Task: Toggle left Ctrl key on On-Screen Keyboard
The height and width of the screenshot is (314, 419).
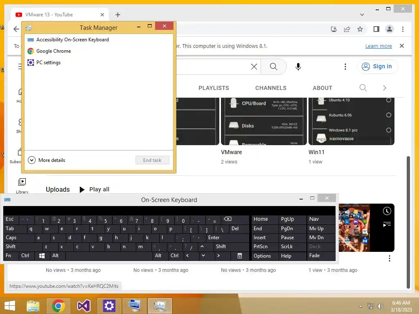Action: (x=27, y=256)
